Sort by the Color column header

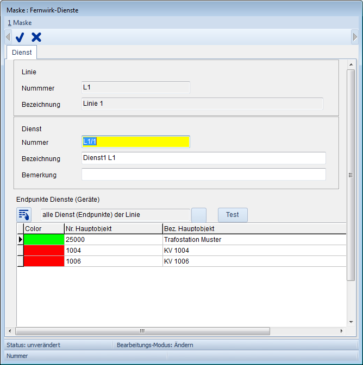click(x=44, y=228)
